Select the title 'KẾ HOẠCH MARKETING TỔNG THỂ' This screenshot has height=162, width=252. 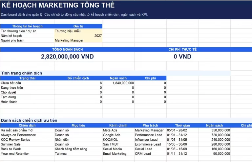coord(58,5)
